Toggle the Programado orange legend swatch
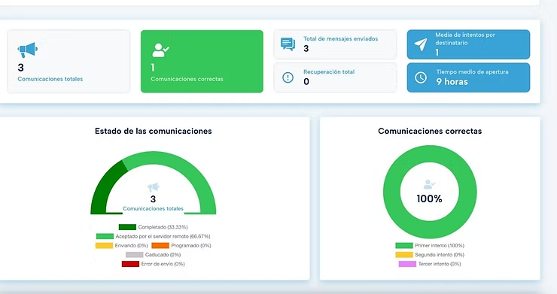 (160, 245)
